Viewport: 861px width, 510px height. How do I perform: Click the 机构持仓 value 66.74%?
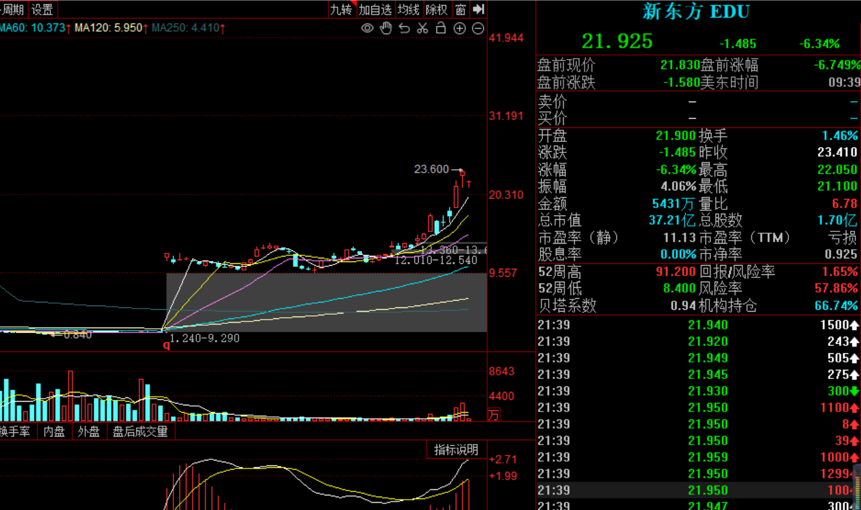836,306
